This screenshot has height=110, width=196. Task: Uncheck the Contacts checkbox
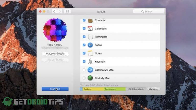(x=84, y=20)
